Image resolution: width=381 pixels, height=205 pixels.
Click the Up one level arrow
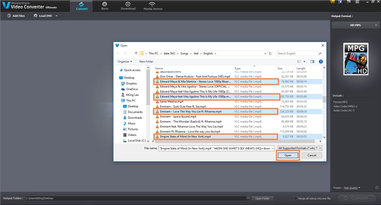[136, 53]
